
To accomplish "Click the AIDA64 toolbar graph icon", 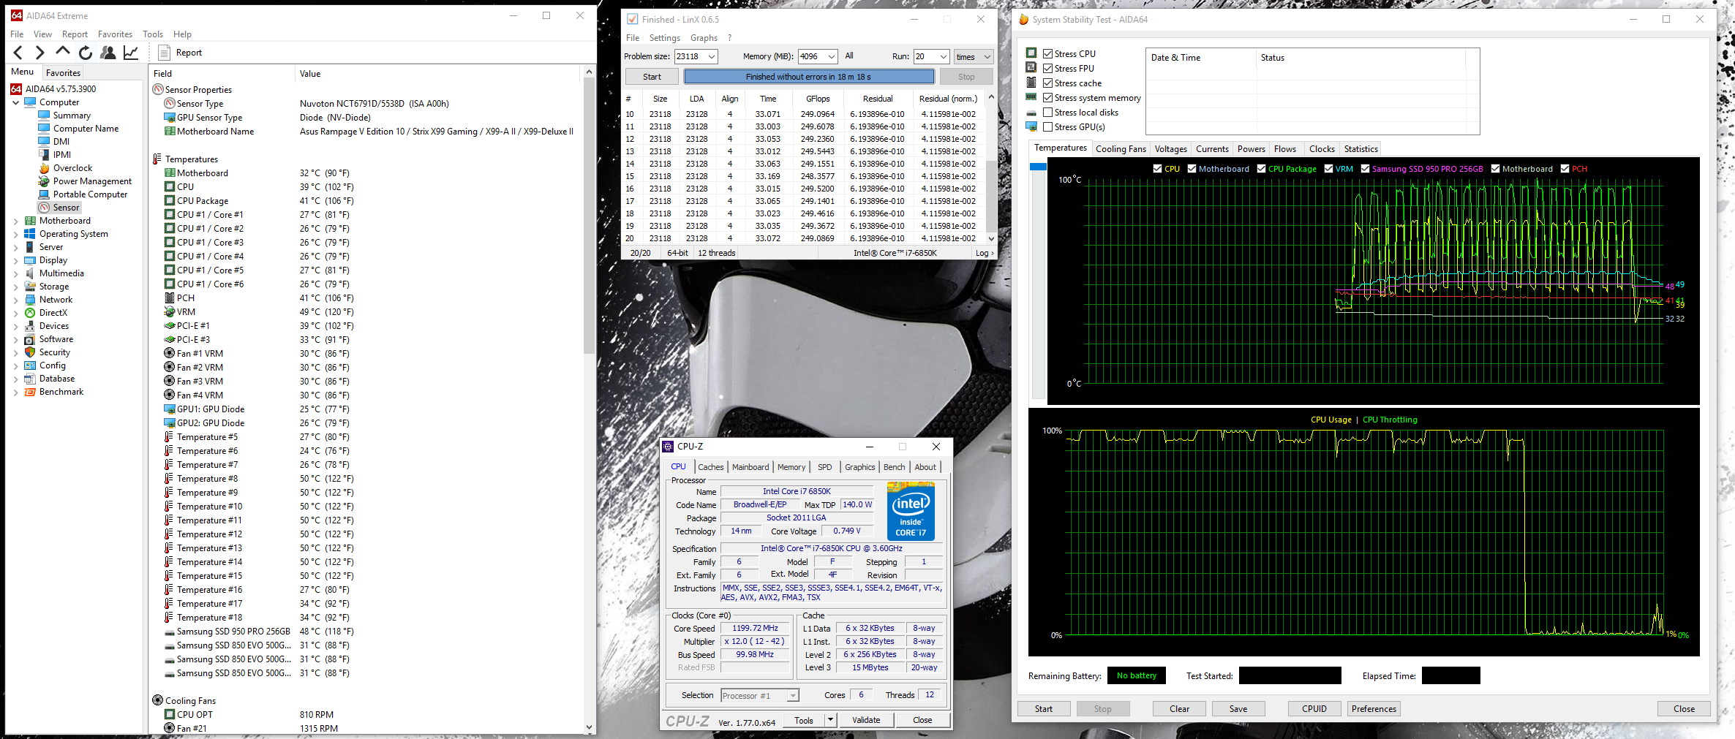I will click(x=131, y=53).
